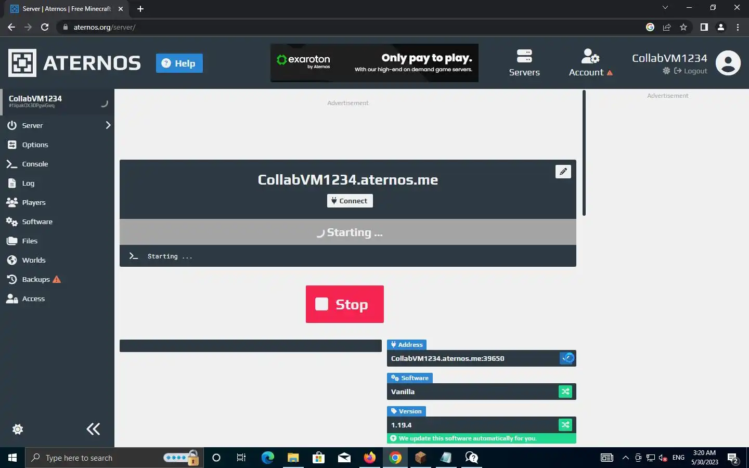Viewport: 749px width, 468px height.
Task: Click the sidebar settings gear icon
Action: (18, 429)
